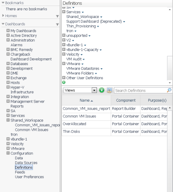Viewport: 173px width, 192px height.
Task: Expand the Homes section
Action: pyautogui.click(x=3, y=15)
